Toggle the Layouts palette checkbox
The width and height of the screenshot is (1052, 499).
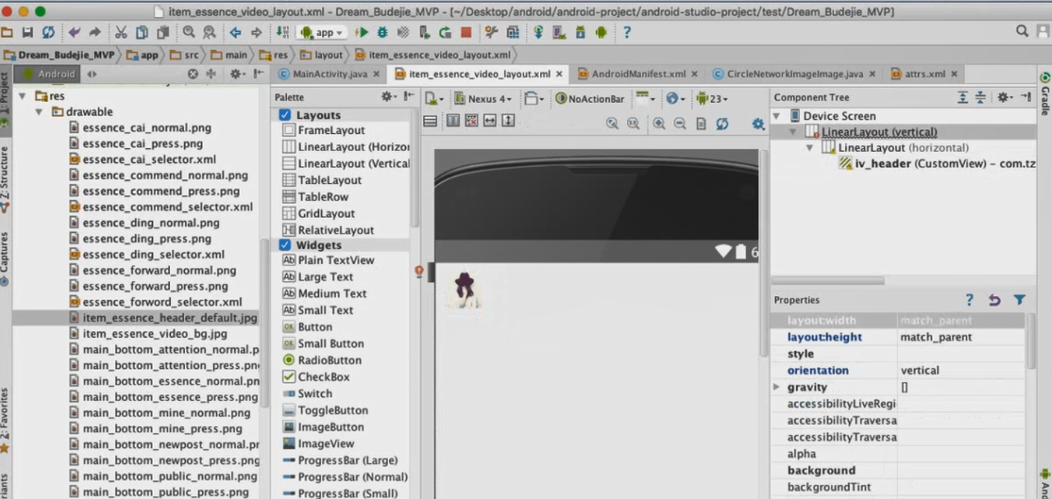point(285,115)
